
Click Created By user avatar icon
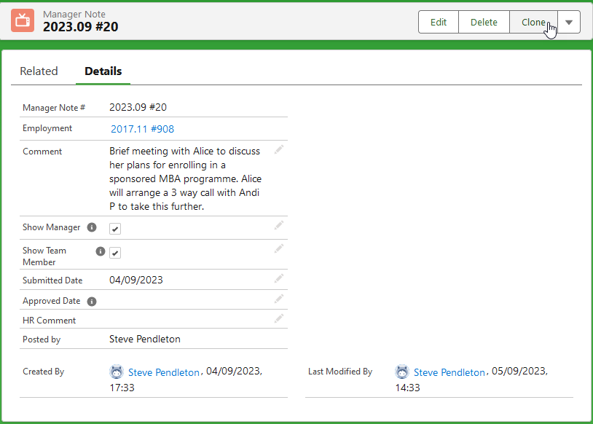point(117,372)
